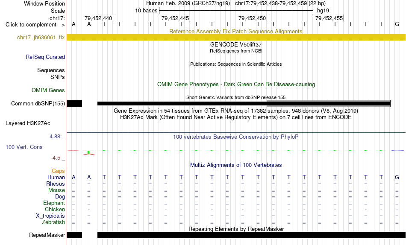Click the final G in Human alignment row

[397, 177]
